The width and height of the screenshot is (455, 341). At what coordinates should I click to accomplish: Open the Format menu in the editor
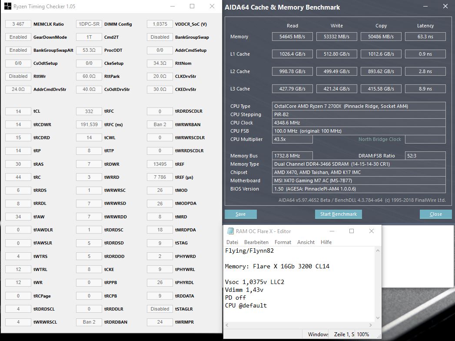point(282,242)
